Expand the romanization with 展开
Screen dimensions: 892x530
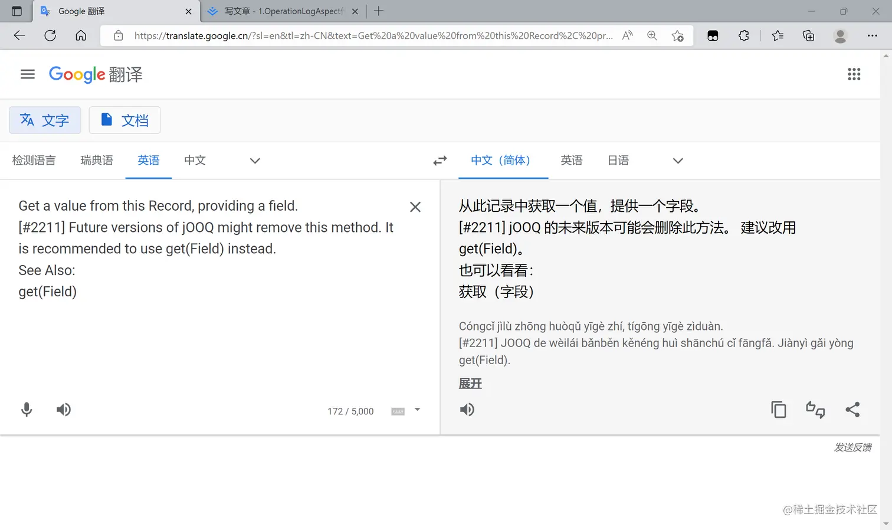[x=470, y=384]
